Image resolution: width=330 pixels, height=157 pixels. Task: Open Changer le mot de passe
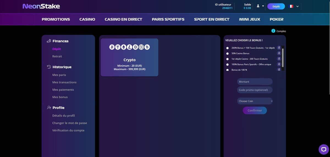point(70,123)
